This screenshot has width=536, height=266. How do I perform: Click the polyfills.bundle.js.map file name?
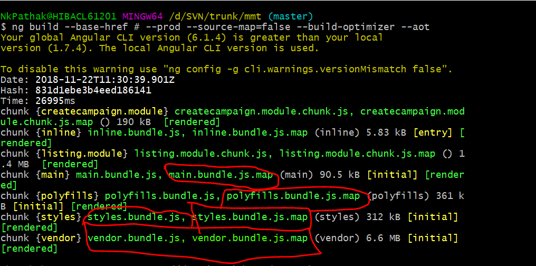293,196
